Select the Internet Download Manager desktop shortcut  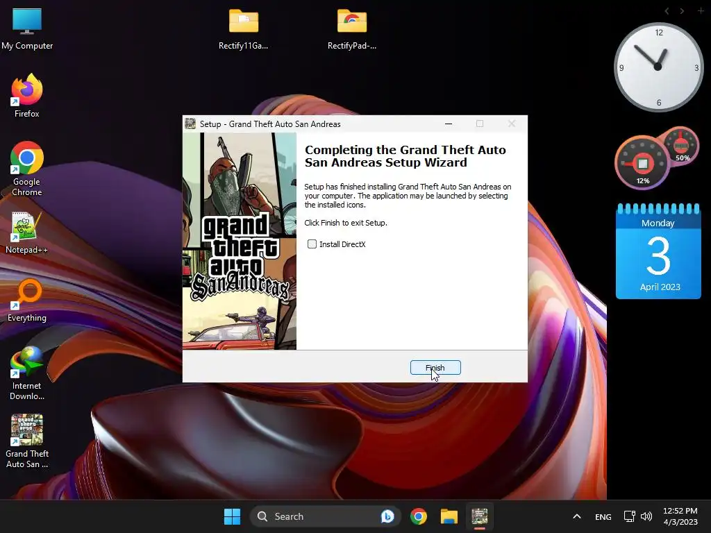click(27, 373)
